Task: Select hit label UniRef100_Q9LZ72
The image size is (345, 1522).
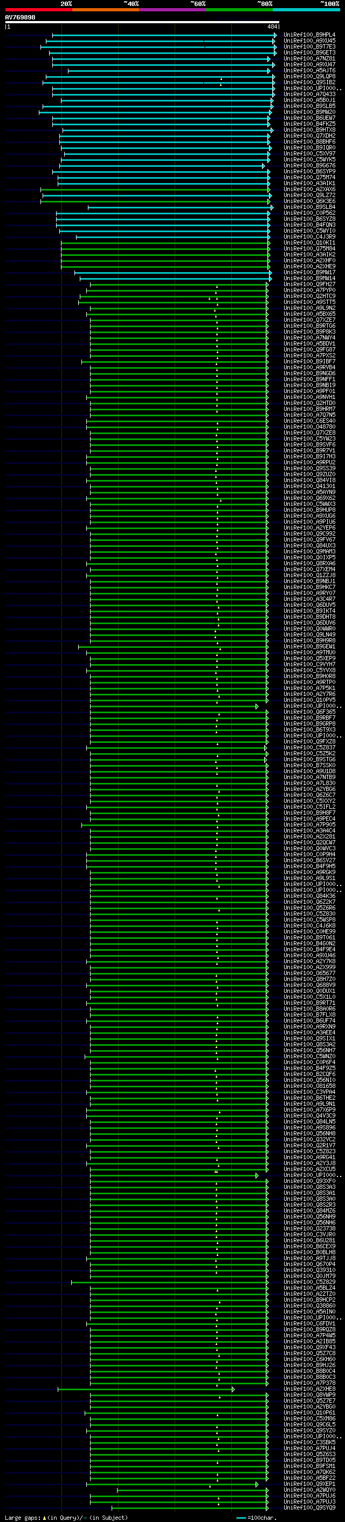Action: [x=309, y=195]
